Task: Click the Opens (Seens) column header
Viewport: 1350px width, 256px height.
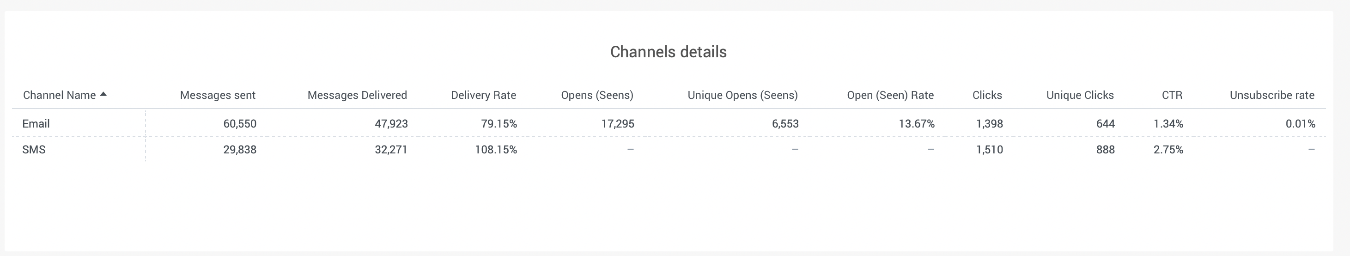Action: click(x=597, y=96)
